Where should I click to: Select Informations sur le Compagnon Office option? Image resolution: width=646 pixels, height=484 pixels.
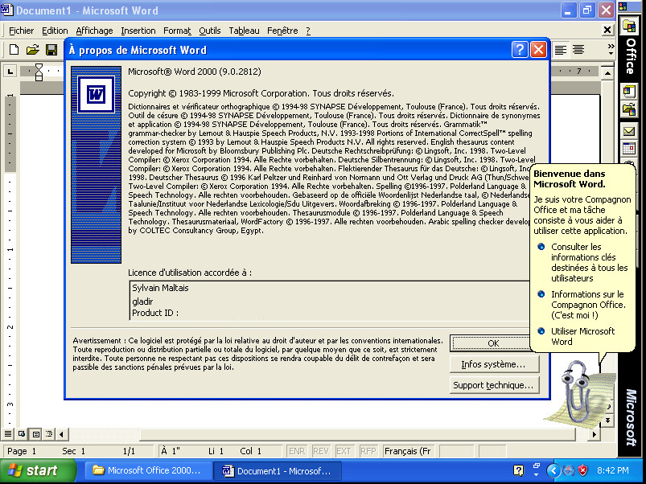pos(582,305)
